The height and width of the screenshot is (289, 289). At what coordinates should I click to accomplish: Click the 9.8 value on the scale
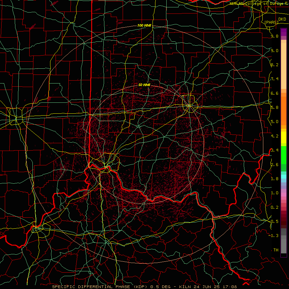click(275, 36)
